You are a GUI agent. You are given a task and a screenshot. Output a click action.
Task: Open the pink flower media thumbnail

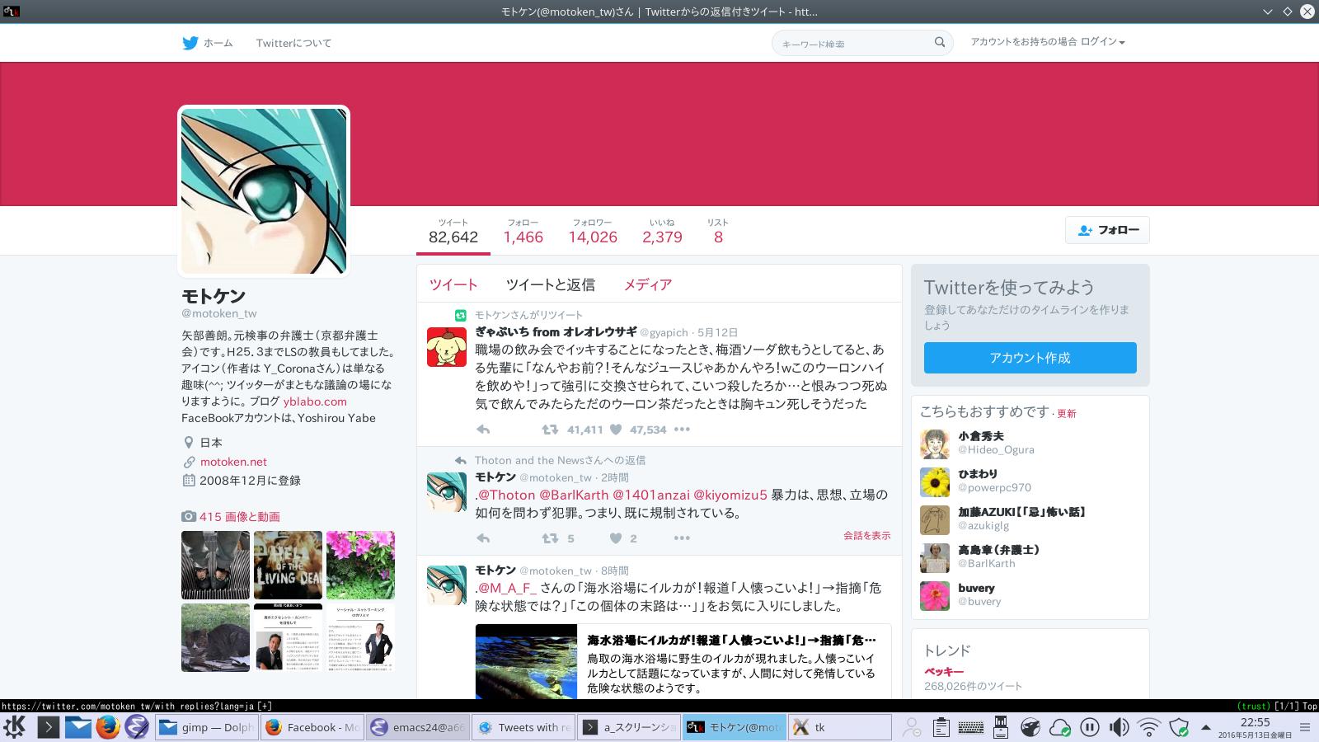[x=360, y=565]
